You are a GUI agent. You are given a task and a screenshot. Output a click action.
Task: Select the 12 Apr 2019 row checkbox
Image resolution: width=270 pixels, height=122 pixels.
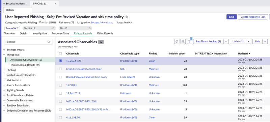(x=60, y=93)
